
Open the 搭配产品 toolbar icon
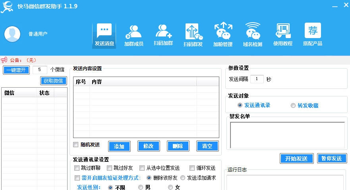tap(313, 34)
